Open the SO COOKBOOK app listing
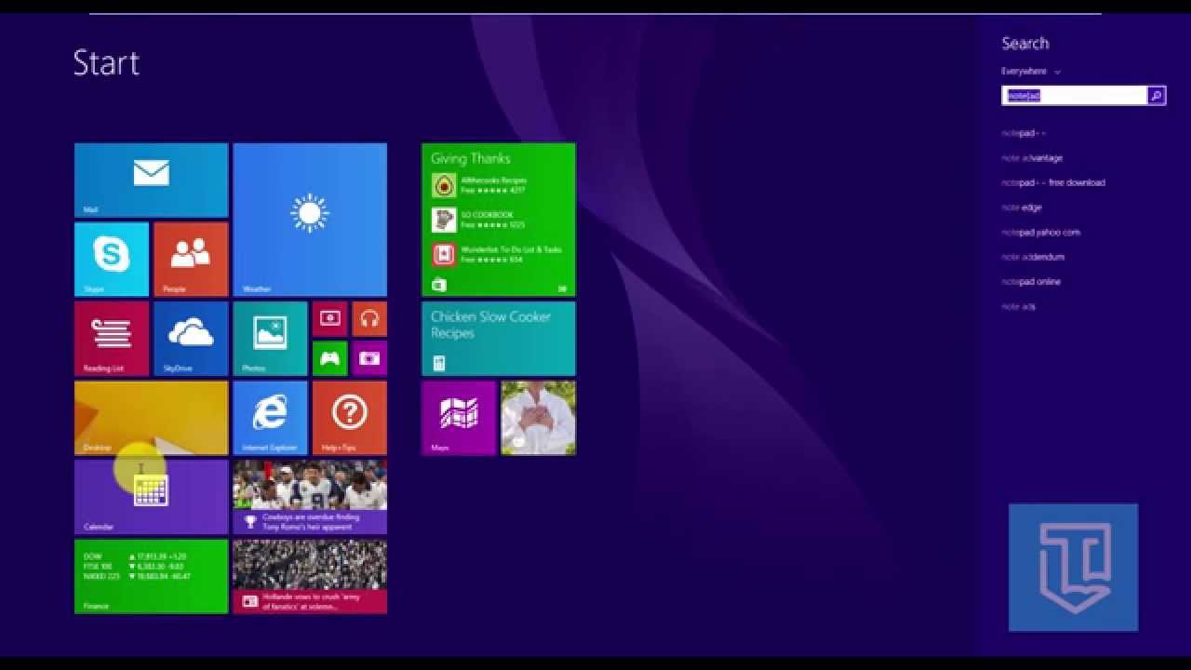Viewport: 1191px width, 670px height. [x=479, y=220]
